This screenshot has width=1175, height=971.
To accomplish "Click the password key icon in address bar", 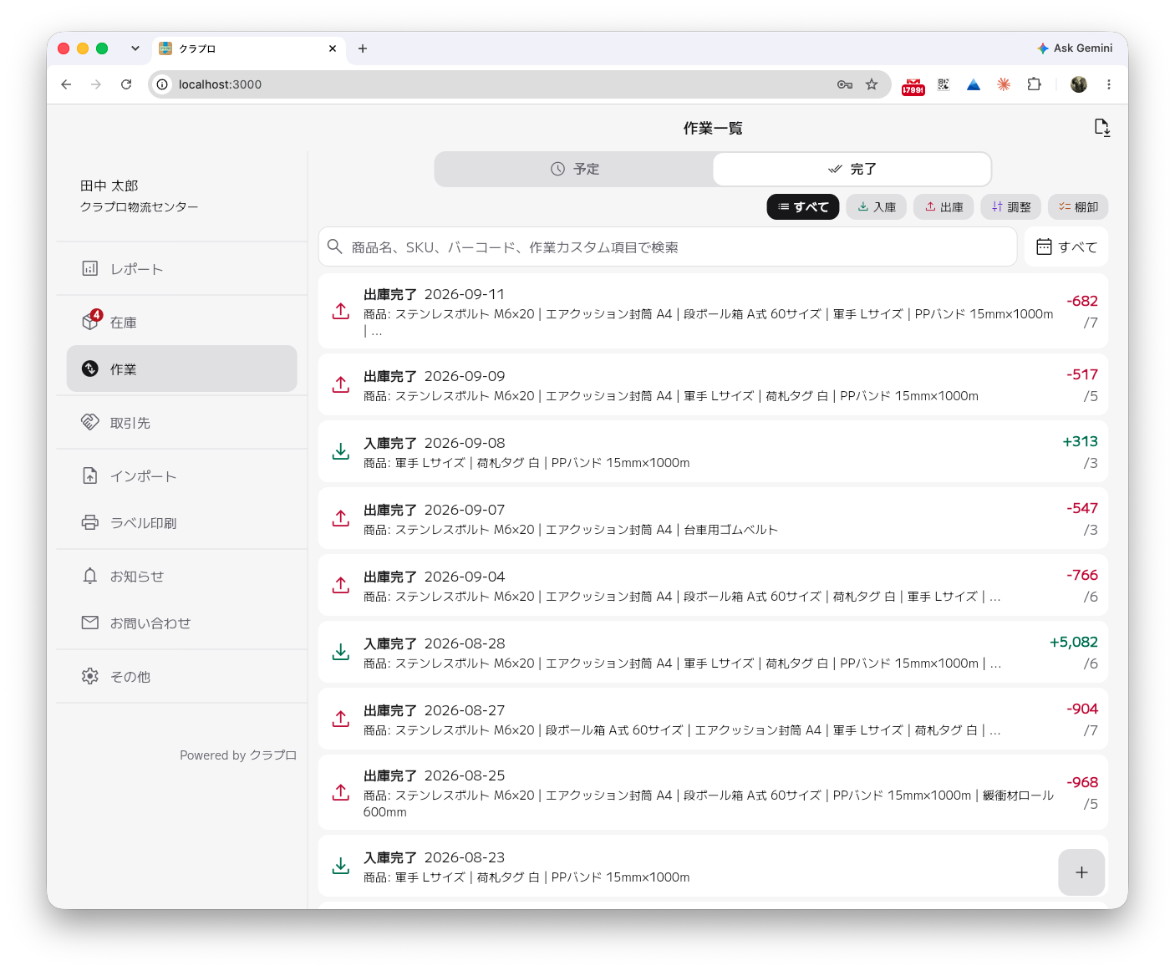I will tap(845, 84).
